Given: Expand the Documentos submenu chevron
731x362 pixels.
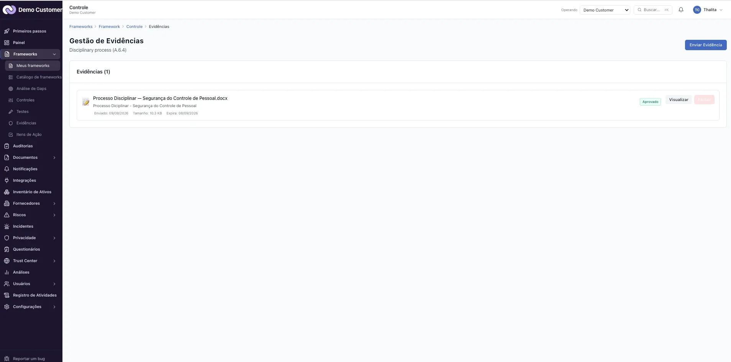Looking at the screenshot, I should [54, 158].
